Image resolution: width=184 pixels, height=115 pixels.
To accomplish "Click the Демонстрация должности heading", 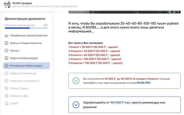I will pos(25,19).
